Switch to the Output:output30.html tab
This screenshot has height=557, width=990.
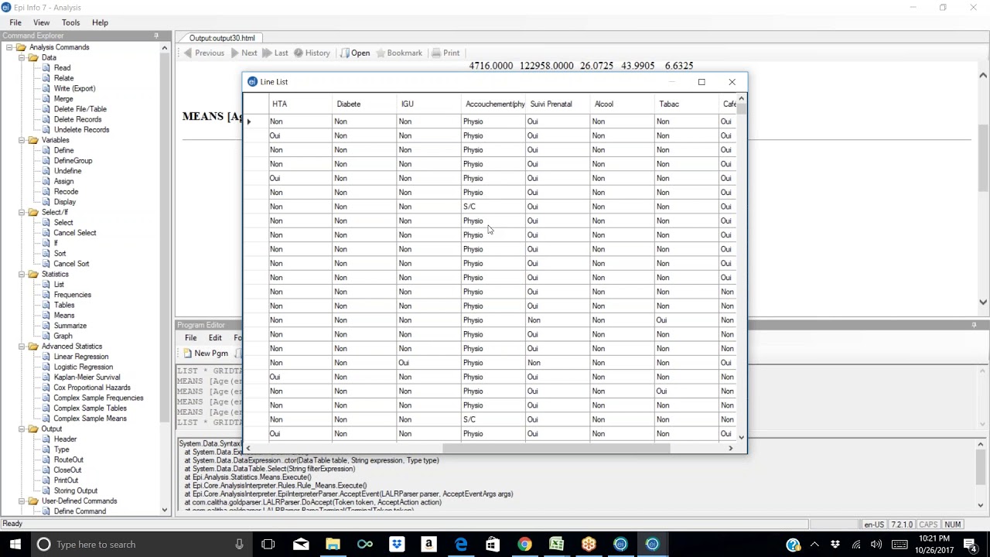(x=222, y=38)
